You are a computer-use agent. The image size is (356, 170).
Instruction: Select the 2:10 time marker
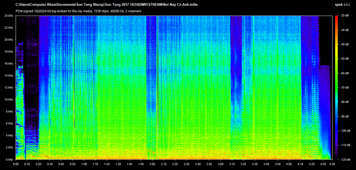tap(163, 164)
